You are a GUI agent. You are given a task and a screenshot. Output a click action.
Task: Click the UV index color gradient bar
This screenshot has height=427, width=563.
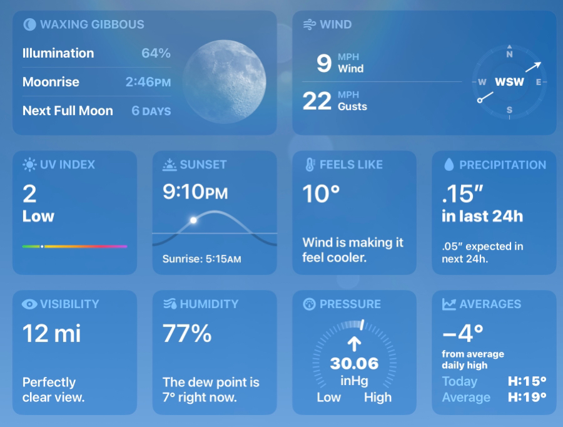point(74,247)
